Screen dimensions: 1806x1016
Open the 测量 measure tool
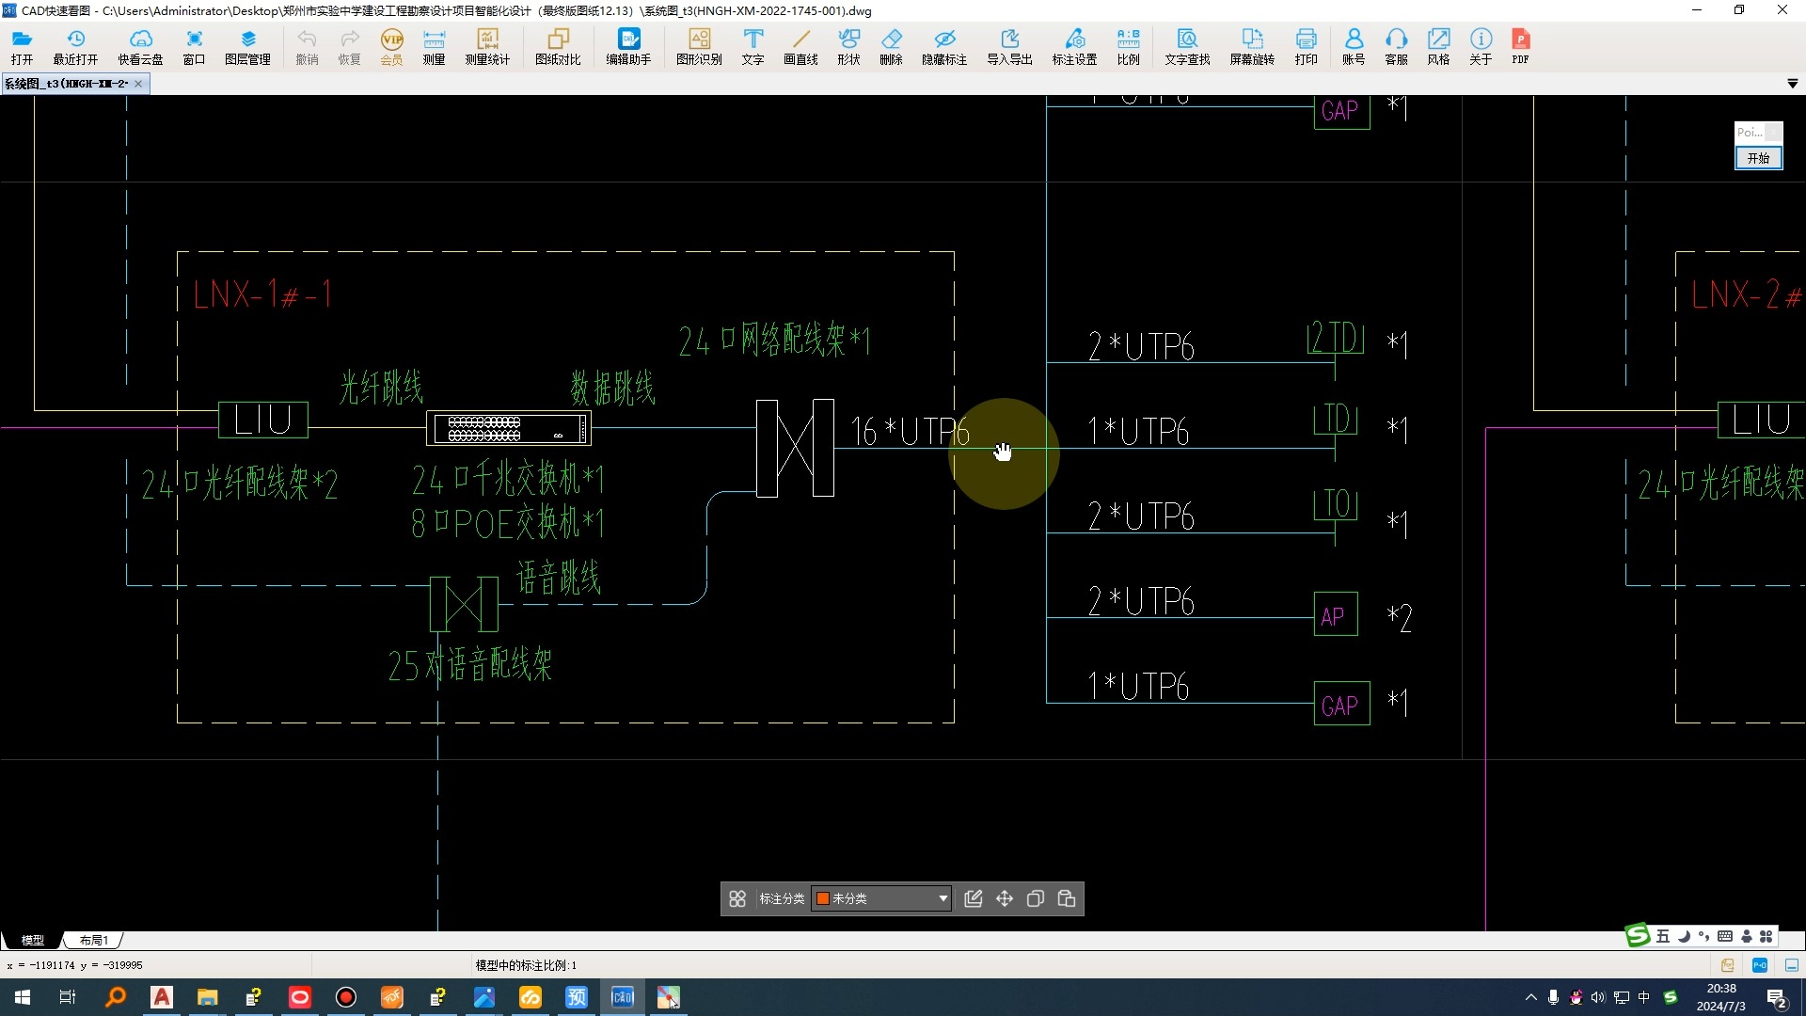[x=434, y=46]
